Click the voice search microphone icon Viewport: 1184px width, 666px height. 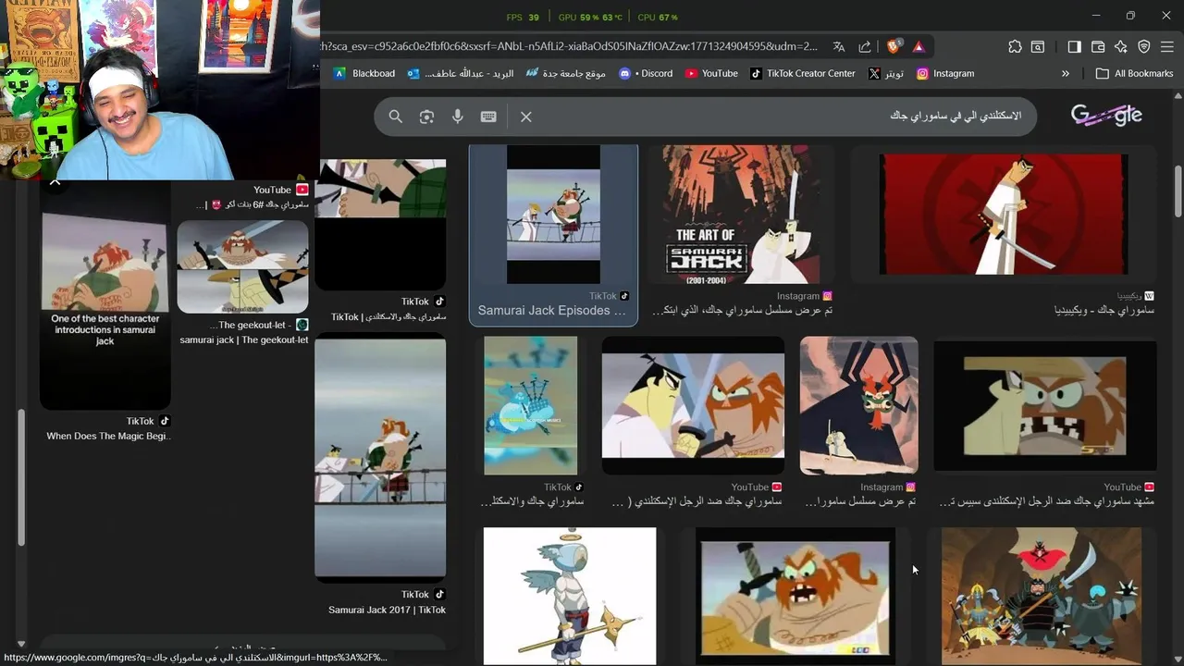(457, 117)
